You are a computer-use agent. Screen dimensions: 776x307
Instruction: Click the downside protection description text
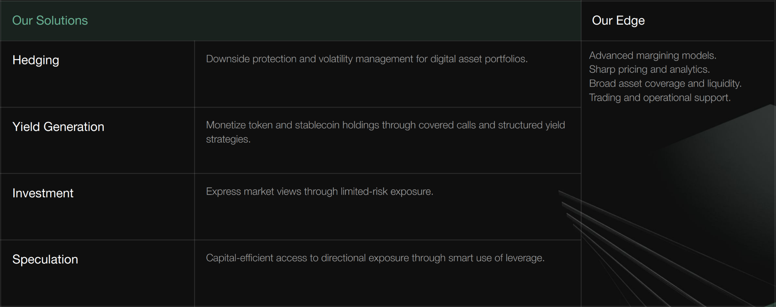[x=367, y=59]
